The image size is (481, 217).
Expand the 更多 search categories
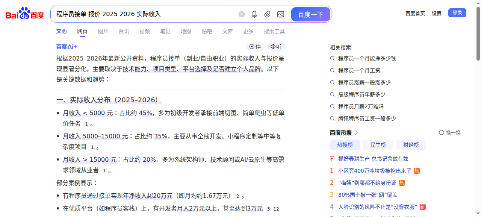point(248,32)
